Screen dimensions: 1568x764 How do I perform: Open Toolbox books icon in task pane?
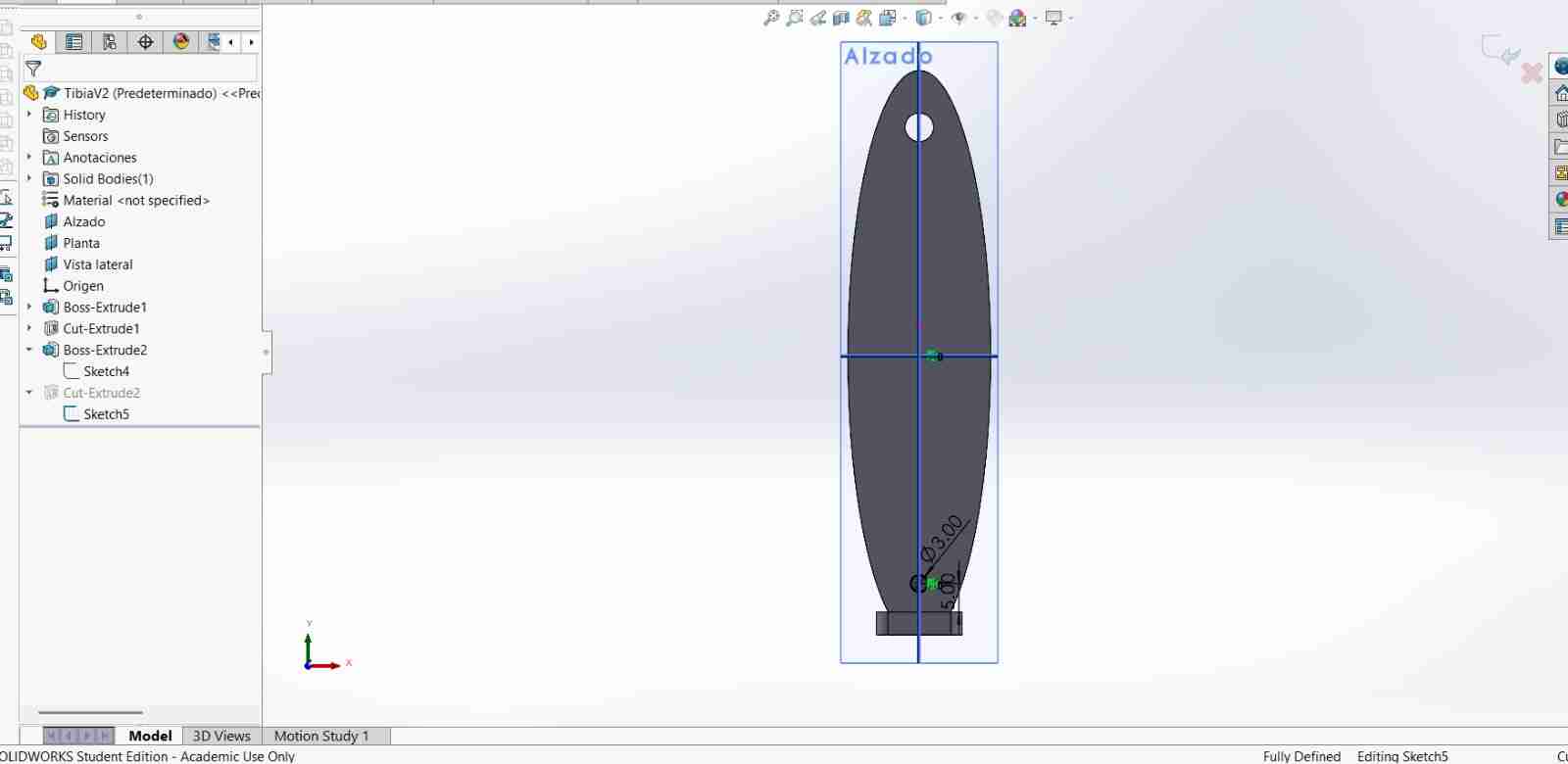(x=1560, y=120)
